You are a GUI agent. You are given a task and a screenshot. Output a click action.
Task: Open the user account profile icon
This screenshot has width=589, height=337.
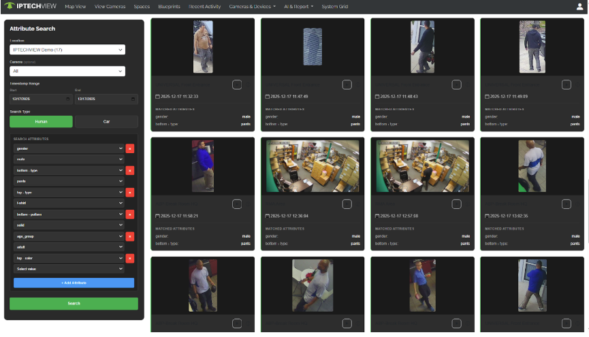(x=579, y=6)
